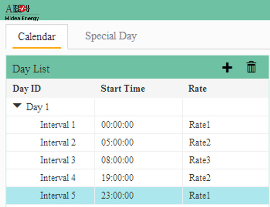Select the Interval 2 row
270x207 pixels.
point(58,142)
